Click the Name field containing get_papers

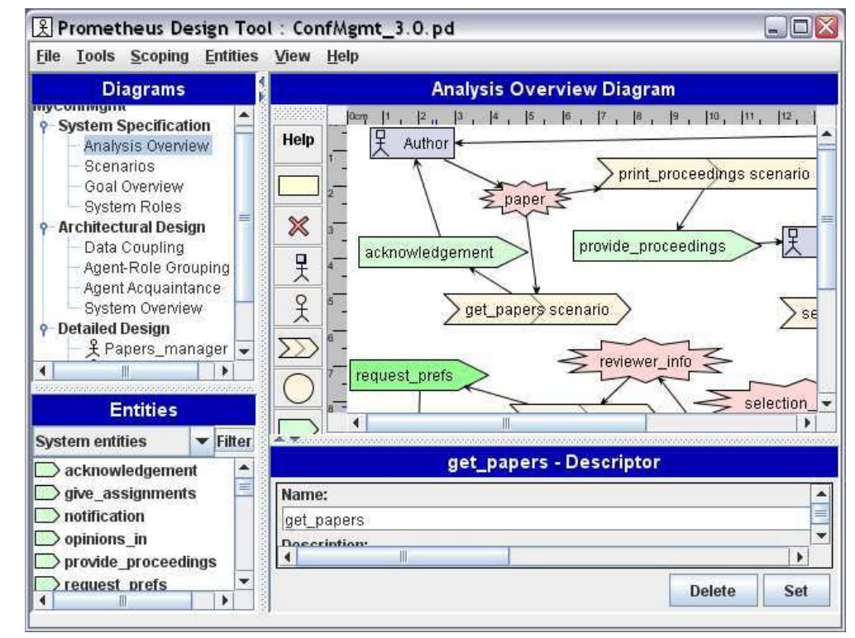pos(547,519)
